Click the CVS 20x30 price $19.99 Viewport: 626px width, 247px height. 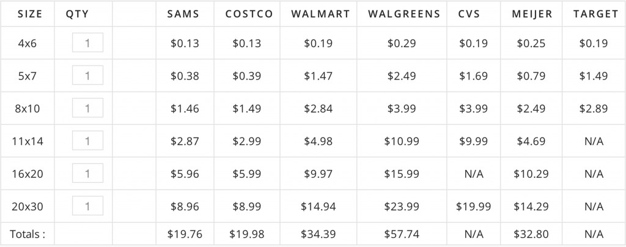coord(474,206)
